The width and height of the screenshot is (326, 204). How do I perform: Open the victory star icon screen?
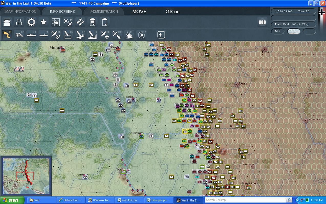44,22
